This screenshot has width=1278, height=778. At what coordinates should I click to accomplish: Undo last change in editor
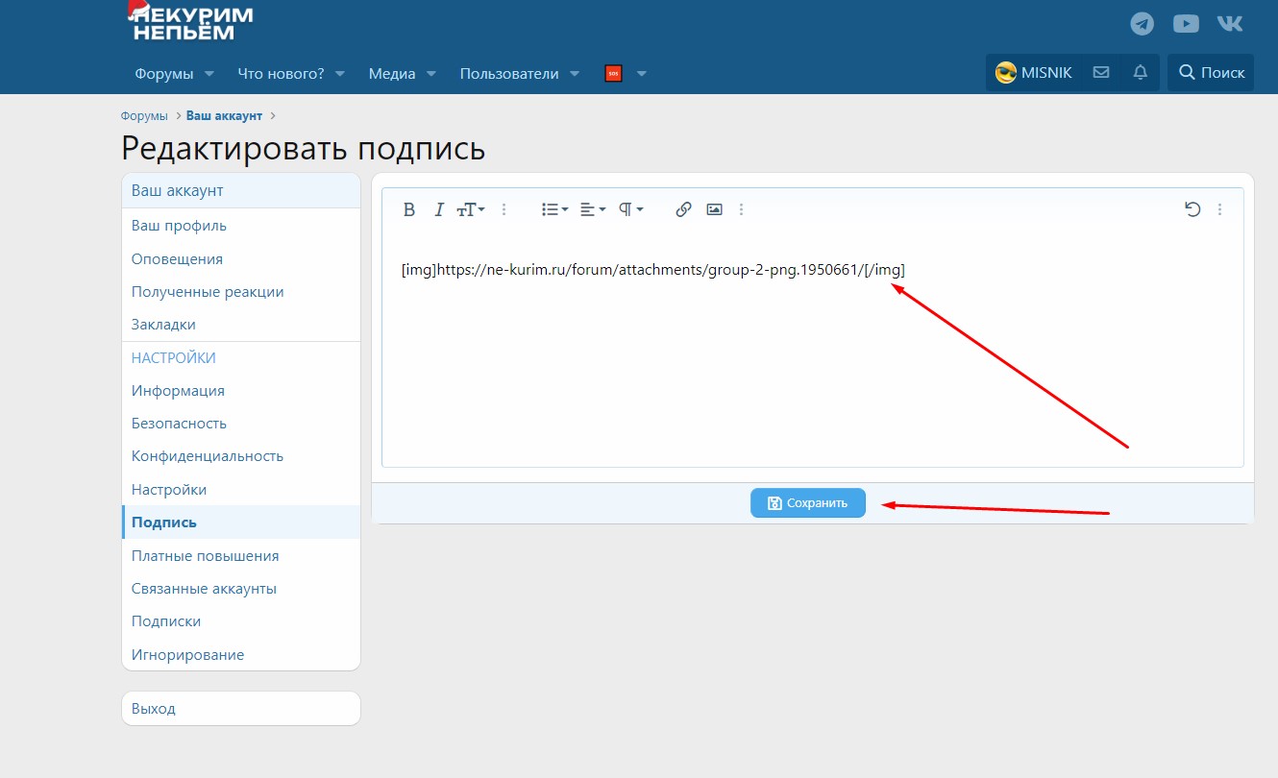[x=1192, y=209]
